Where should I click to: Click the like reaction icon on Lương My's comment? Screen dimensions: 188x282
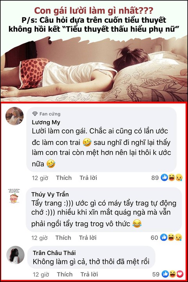pyautogui.click(x=164, y=178)
